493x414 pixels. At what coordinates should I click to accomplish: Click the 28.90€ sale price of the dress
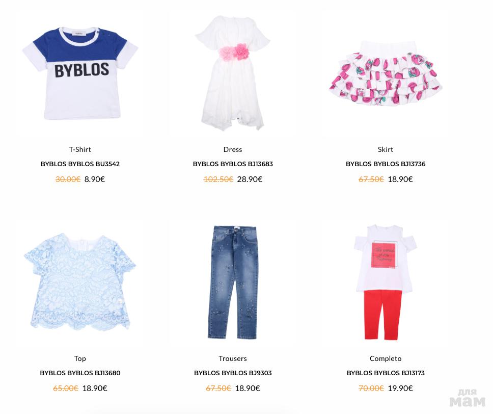click(x=250, y=179)
